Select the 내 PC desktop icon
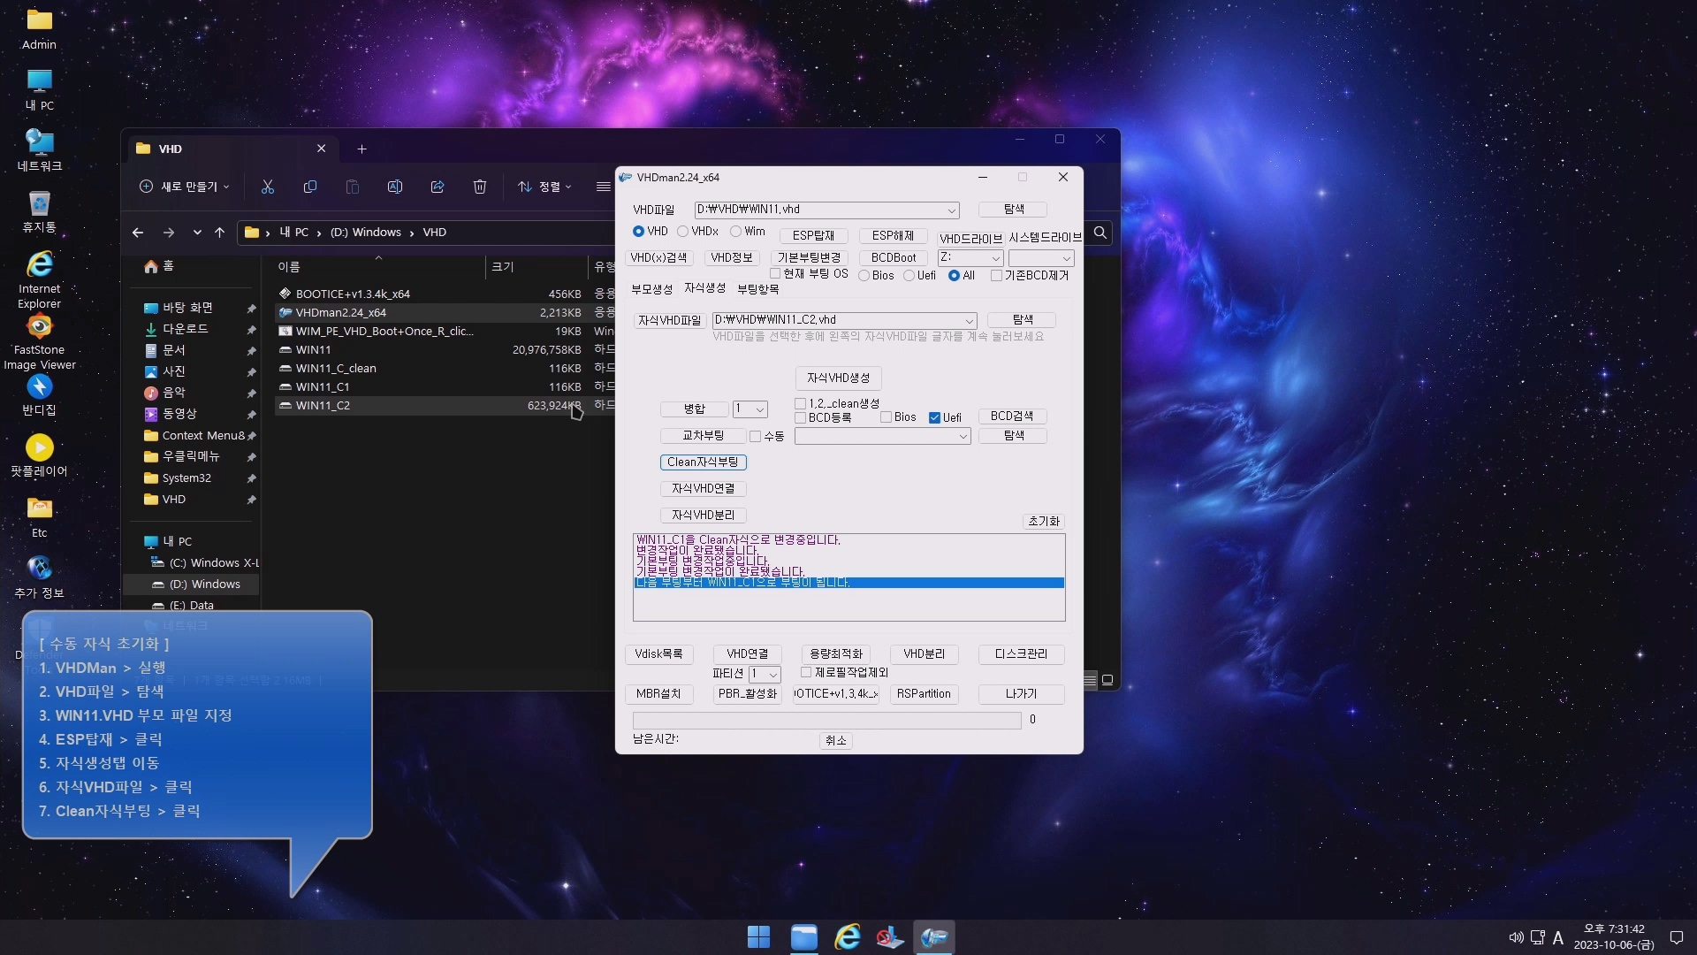Screen dimensions: 1697x955 pos(39,89)
